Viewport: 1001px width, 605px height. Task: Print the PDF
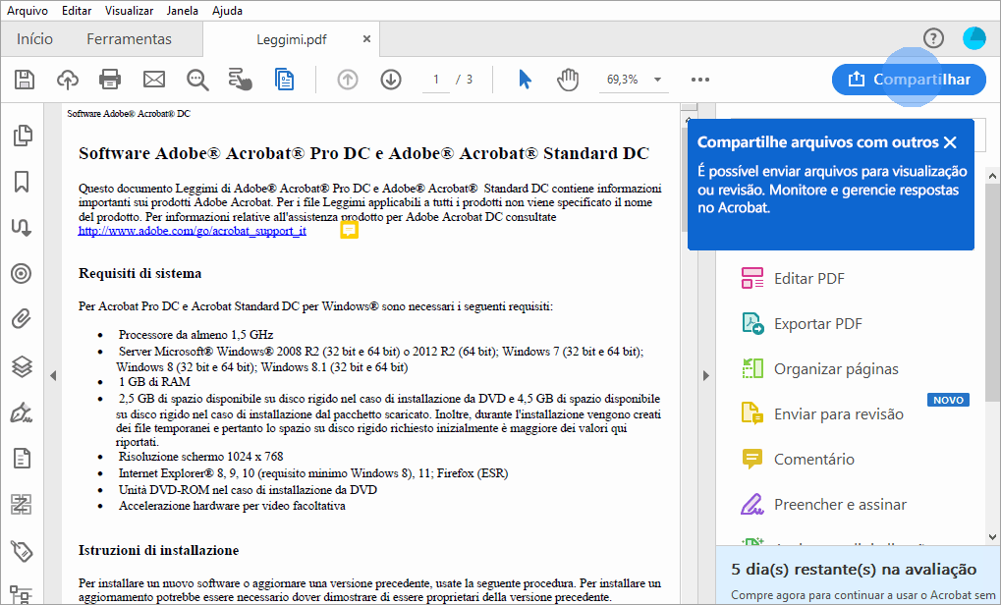pos(109,80)
